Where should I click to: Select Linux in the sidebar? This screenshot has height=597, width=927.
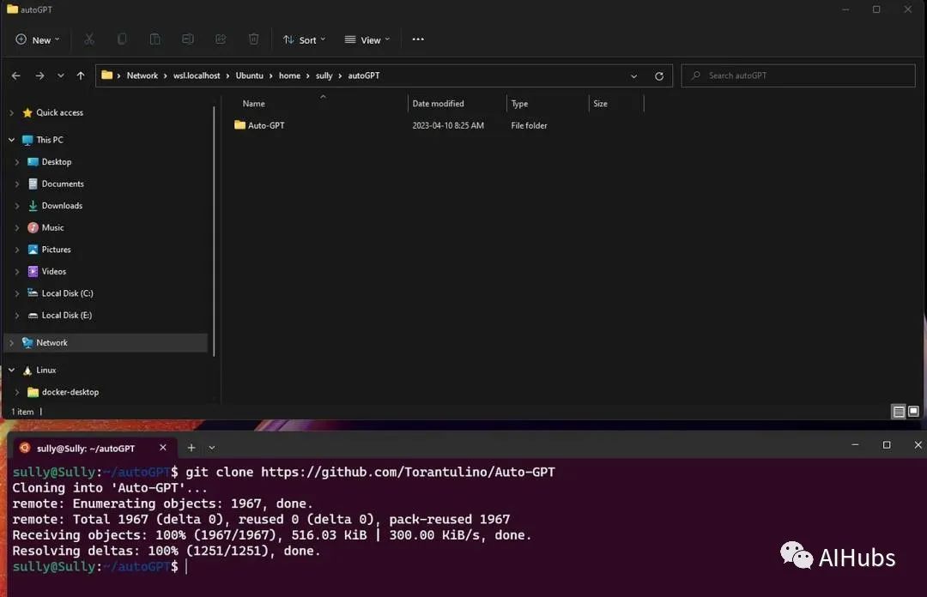click(46, 370)
